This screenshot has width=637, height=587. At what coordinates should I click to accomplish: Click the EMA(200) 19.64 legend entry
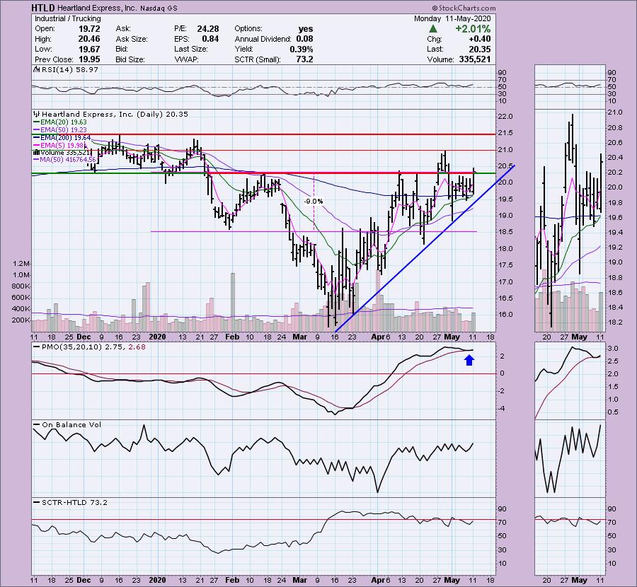(65, 138)
